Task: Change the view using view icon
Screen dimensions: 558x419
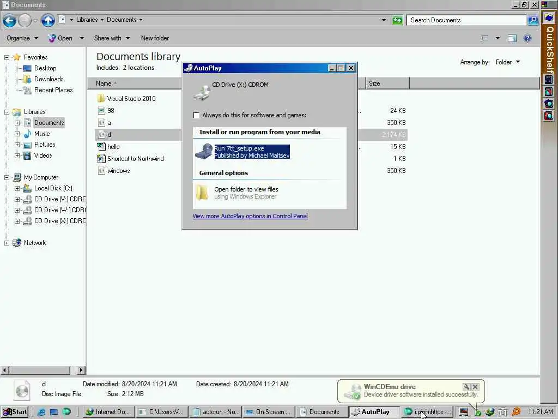Action: tap(484, 38)
